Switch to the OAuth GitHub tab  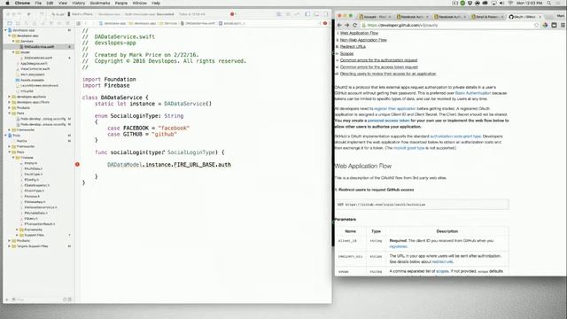pos(524,17)
